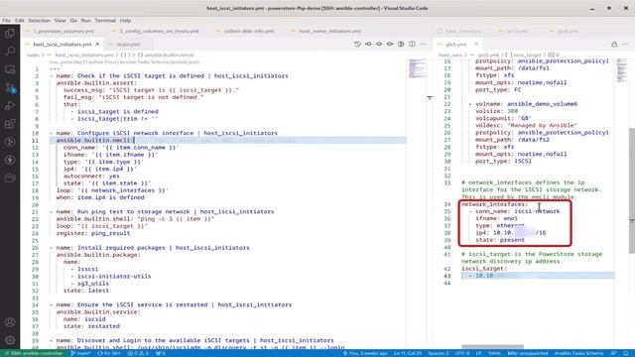Click 'ansible.builtin.assert:' on line 3

pos(96,83)
